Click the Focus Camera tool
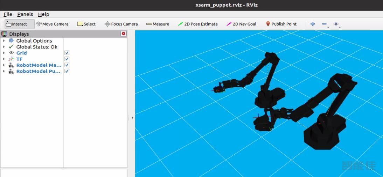The image size is (383, 177). (x=121, y=24)
